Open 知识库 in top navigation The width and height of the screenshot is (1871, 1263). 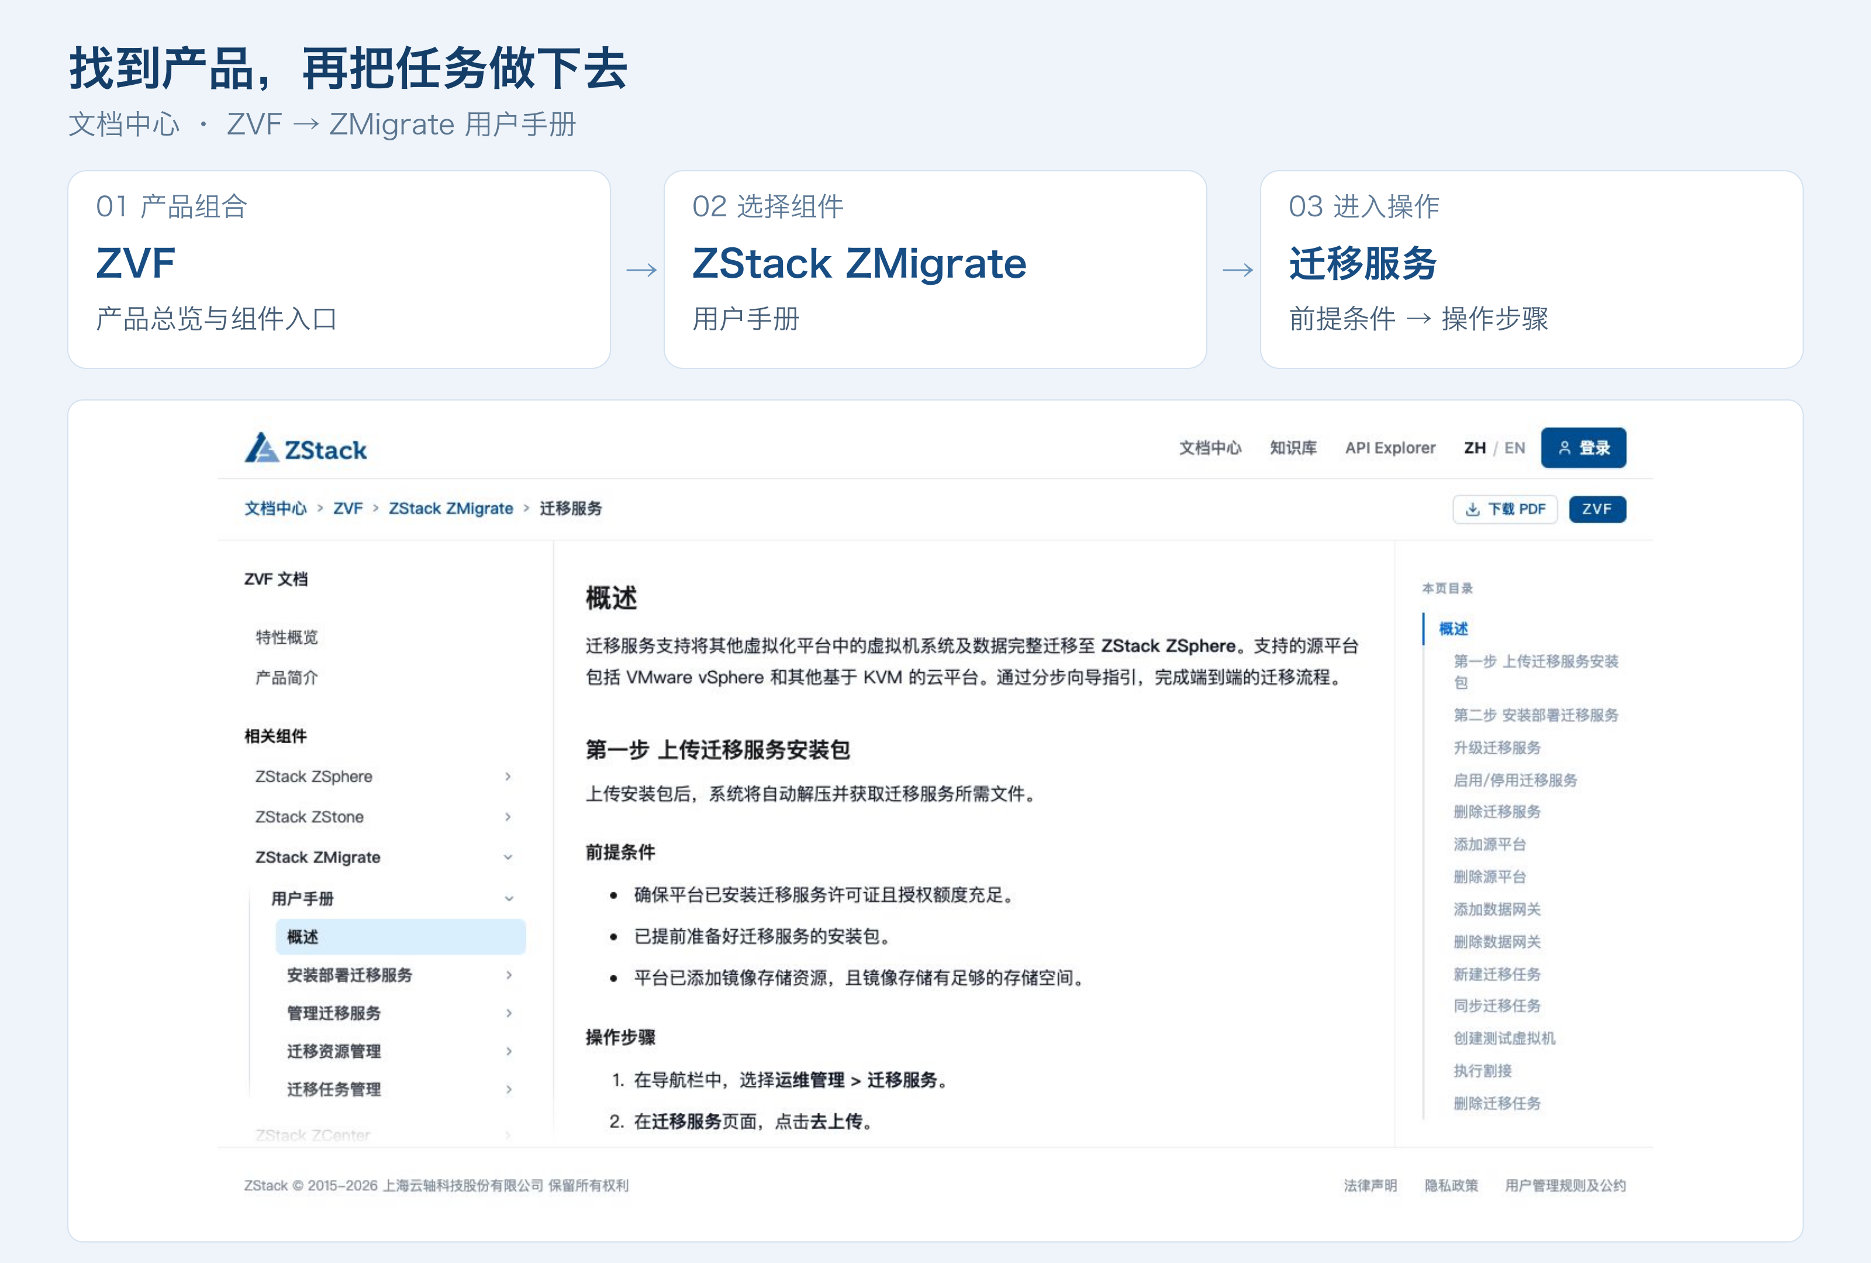click(1293, 447)
